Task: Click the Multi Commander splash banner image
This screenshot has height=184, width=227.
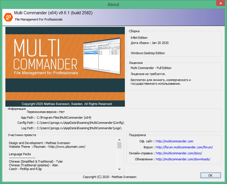Action: (x=65, y=67)
